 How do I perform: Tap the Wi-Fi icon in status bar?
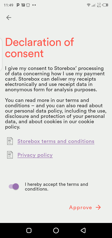[89, 5]
